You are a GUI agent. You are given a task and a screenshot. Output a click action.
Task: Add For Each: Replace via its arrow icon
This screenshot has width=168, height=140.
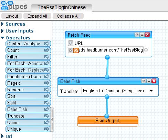(46, 70)
